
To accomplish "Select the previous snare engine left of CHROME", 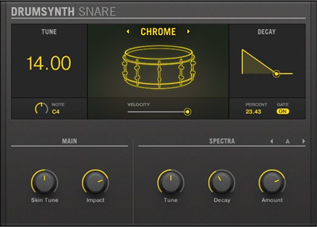I will pyautogui.click(x=128, y=31).
